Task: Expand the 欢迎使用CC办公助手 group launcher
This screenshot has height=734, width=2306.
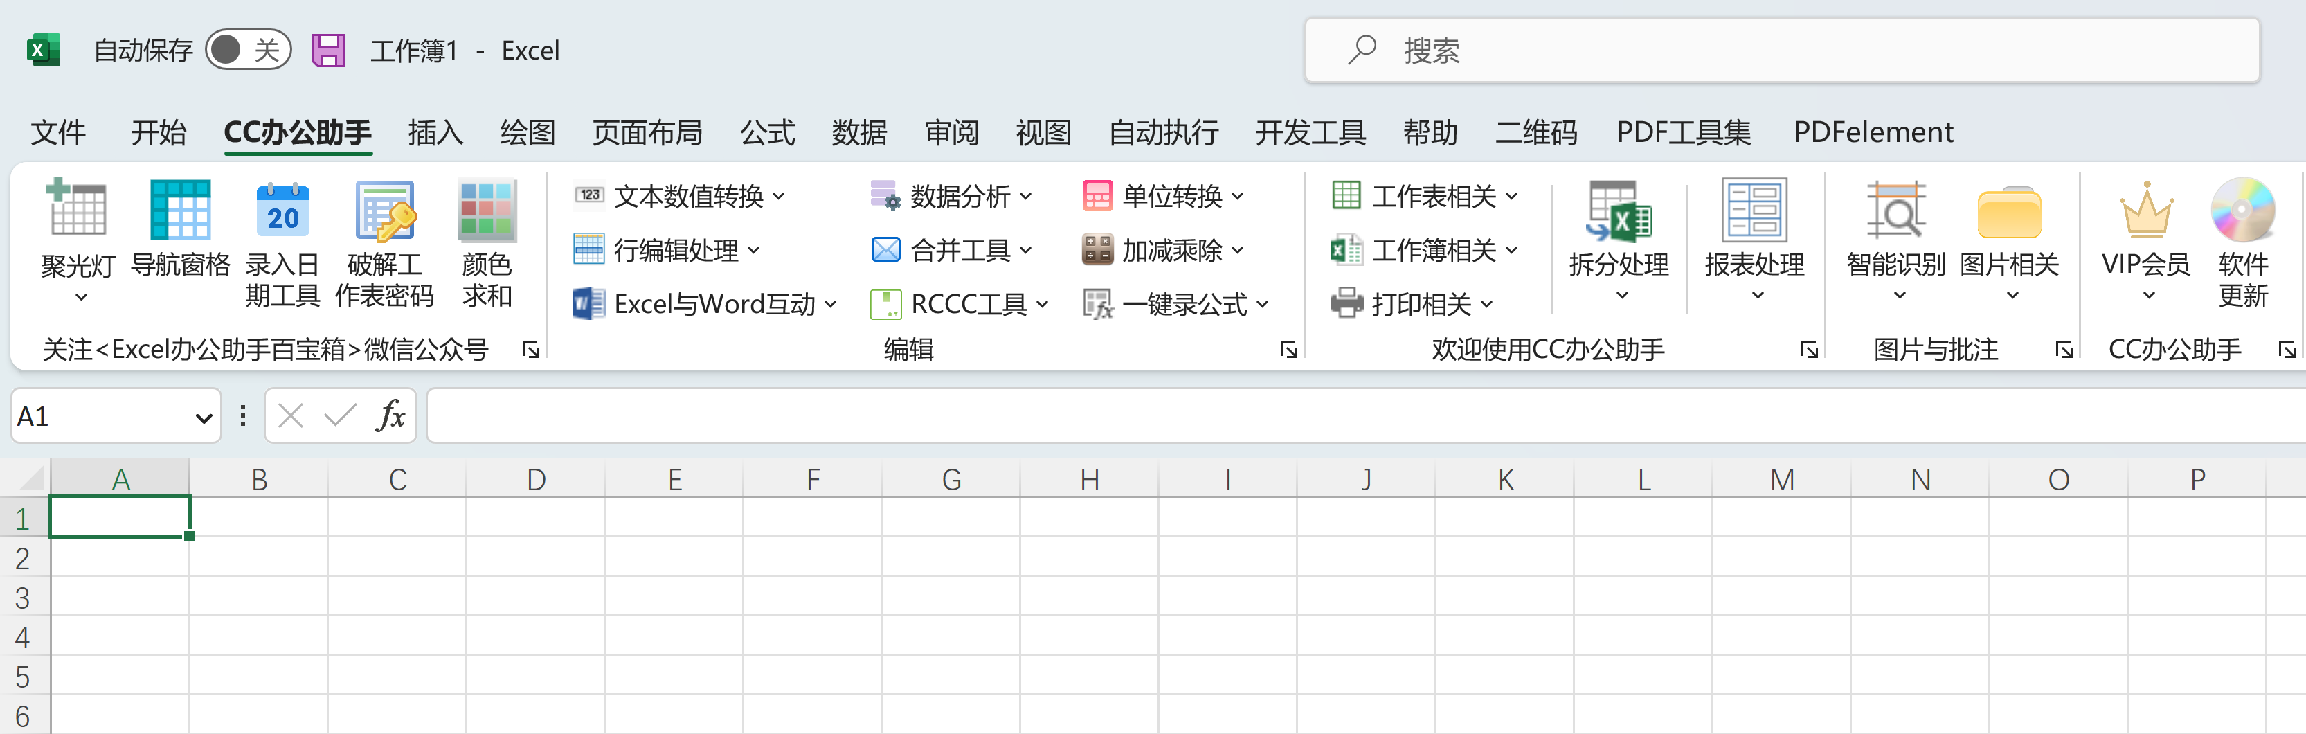Action: 1809,350
